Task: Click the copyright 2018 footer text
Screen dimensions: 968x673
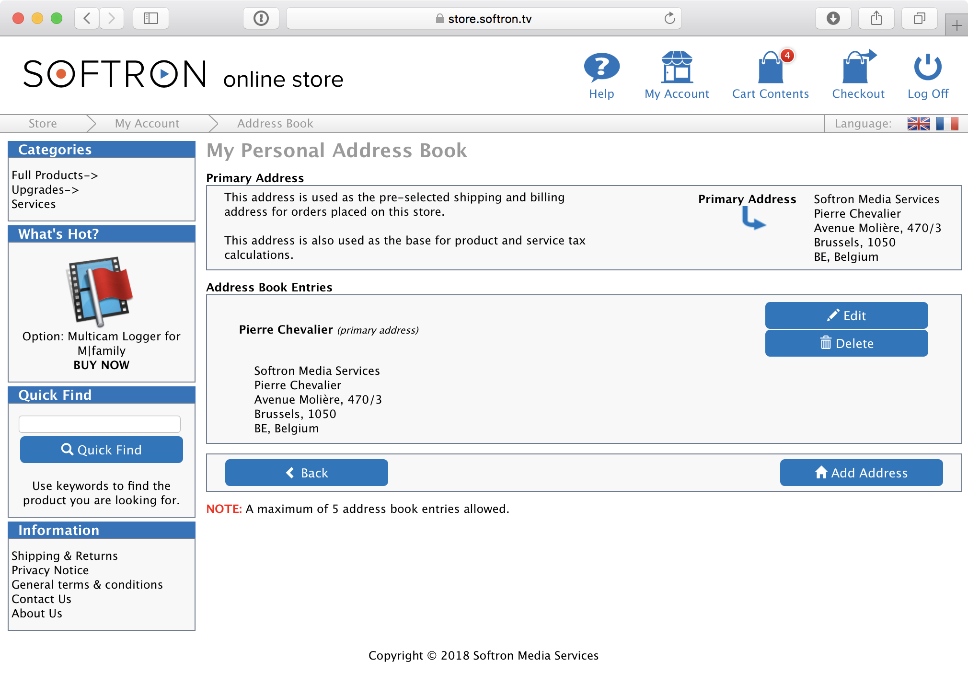Action: [484, 656]
